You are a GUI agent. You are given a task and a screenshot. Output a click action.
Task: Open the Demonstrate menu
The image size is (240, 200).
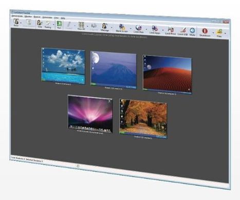17,16
